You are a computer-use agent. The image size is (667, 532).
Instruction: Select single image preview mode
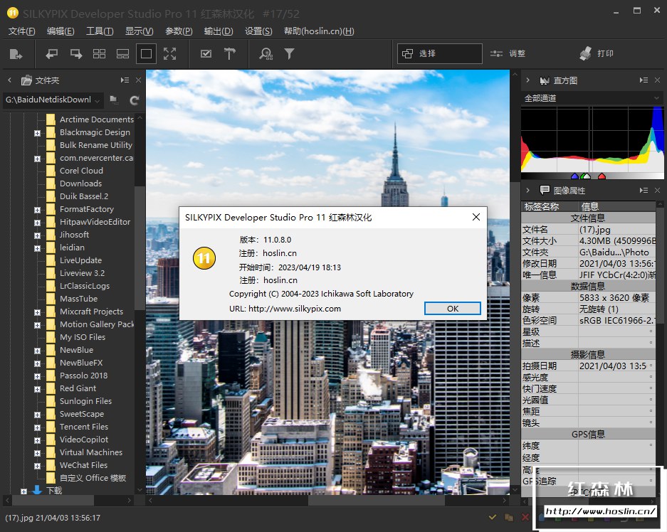click(146, 54)
